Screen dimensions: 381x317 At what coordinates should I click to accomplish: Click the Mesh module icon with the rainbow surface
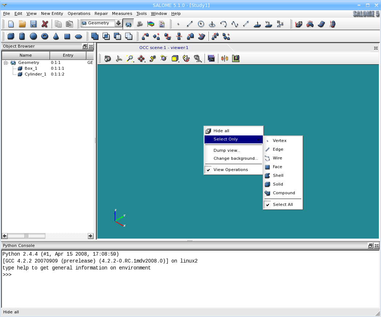pyautogui.click(x=151, y=24)
